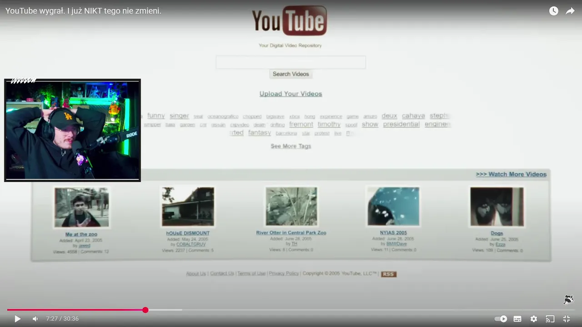This screenshot has height=327, width=582.
Task: Select the 'funny' tag
Action: coord(156,116)
